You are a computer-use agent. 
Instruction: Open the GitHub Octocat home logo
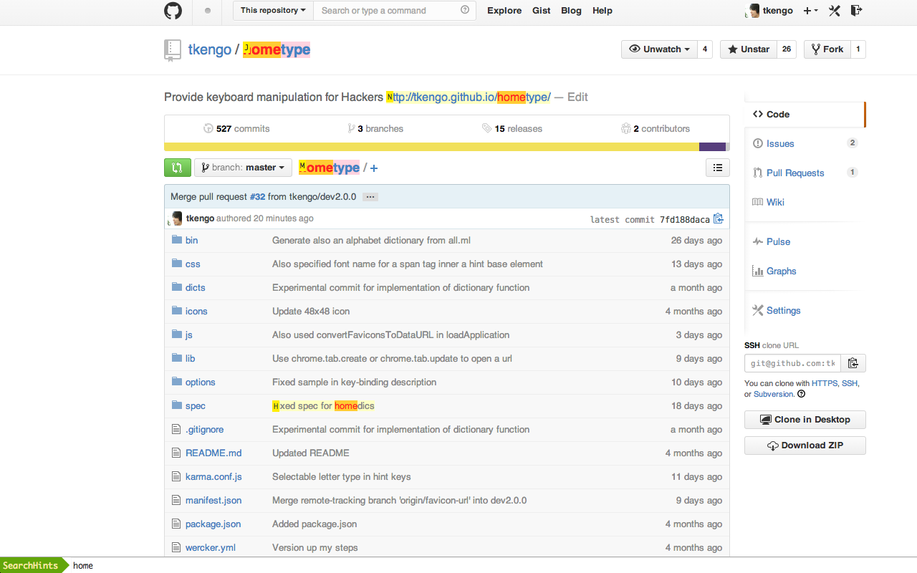pyautogui.click(x=173, y=11)
